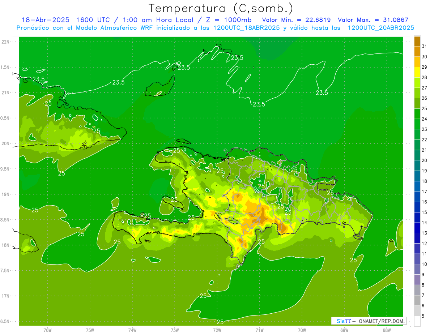Screen dimensions: 434x335
Task: Click the "72W" longitude label
Action: click(x=217, y=330)
